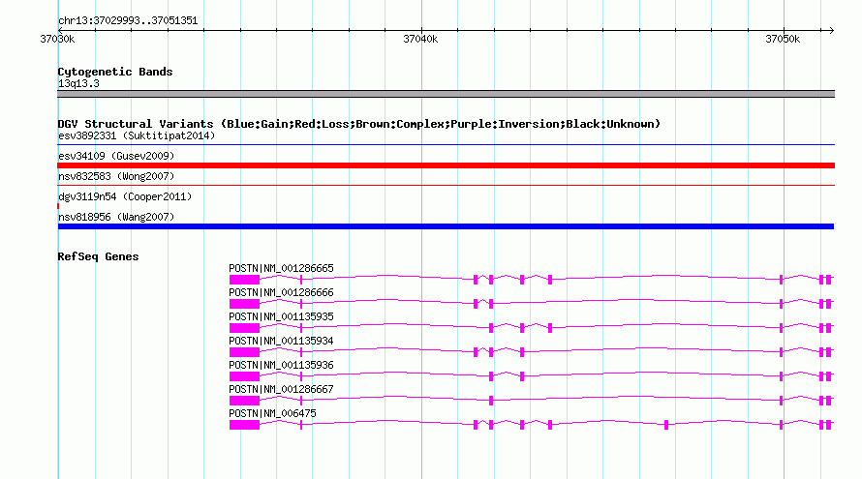Click the gray 13q13.3 cytogenetic band bar
This screenshot has height=479, width=862.
point(446,94)
